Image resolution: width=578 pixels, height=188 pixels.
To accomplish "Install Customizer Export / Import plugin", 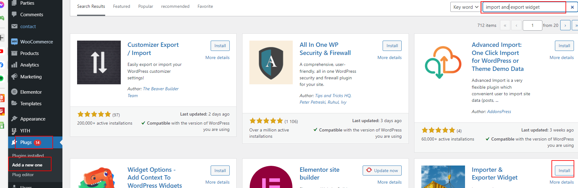I will (x=220, y=46).
